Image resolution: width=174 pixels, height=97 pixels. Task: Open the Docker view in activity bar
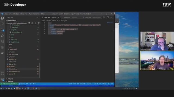(x=2, y=53)
